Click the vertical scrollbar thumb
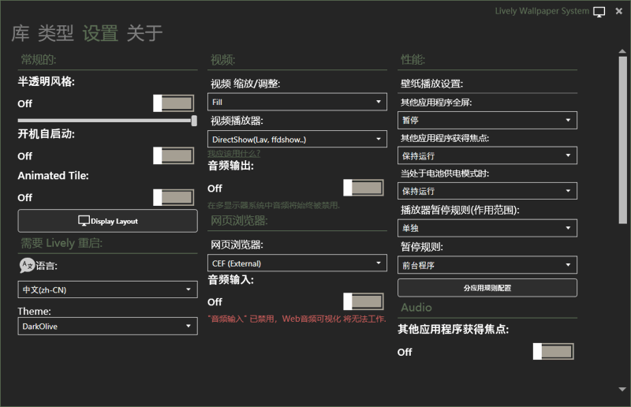631x407 pixels. click(622, 140)
